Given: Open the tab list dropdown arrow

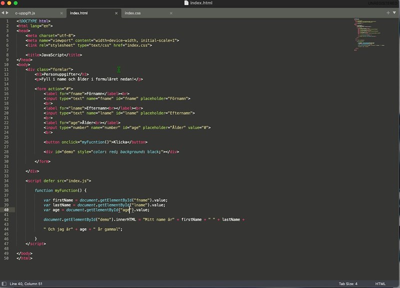Looking at the screenshot, I should [x=395, y=12].
